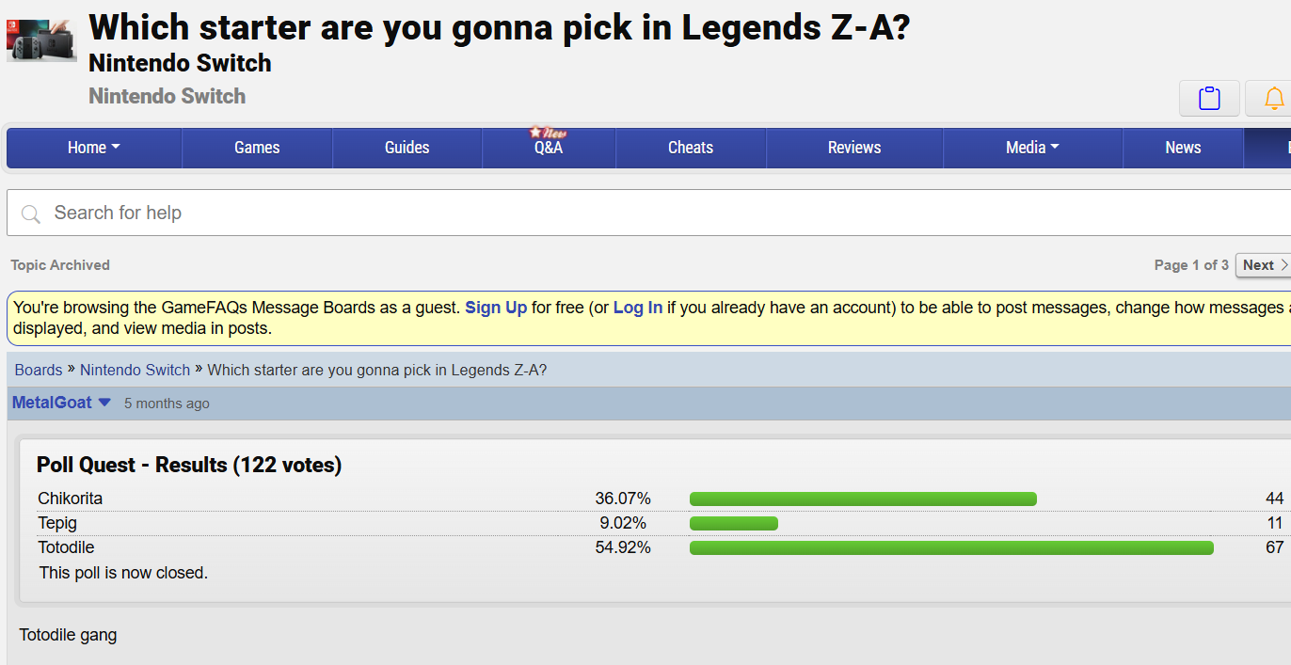1291x665 pixels.
Task: Expand the Media dropdown menu
Action: 1032,148
